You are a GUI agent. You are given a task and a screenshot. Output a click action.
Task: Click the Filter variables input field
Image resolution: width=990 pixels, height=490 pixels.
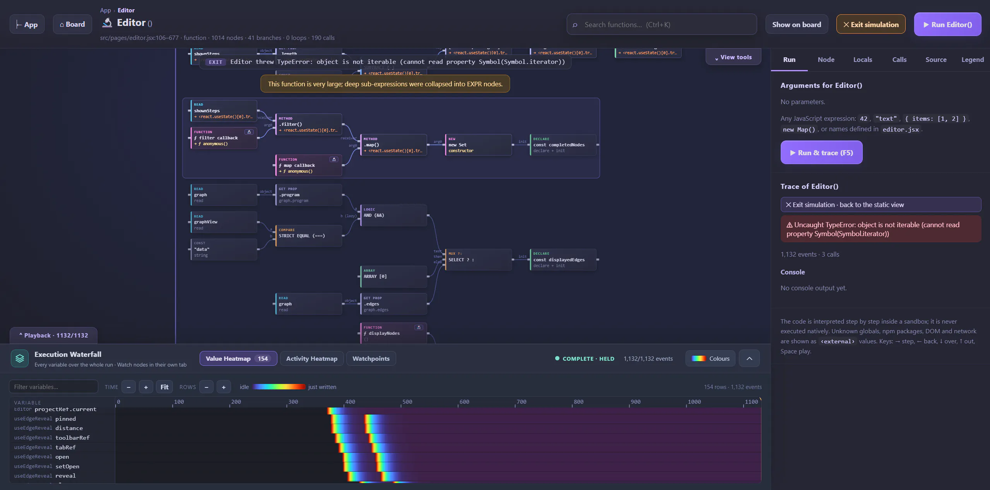tap(53, 387)
